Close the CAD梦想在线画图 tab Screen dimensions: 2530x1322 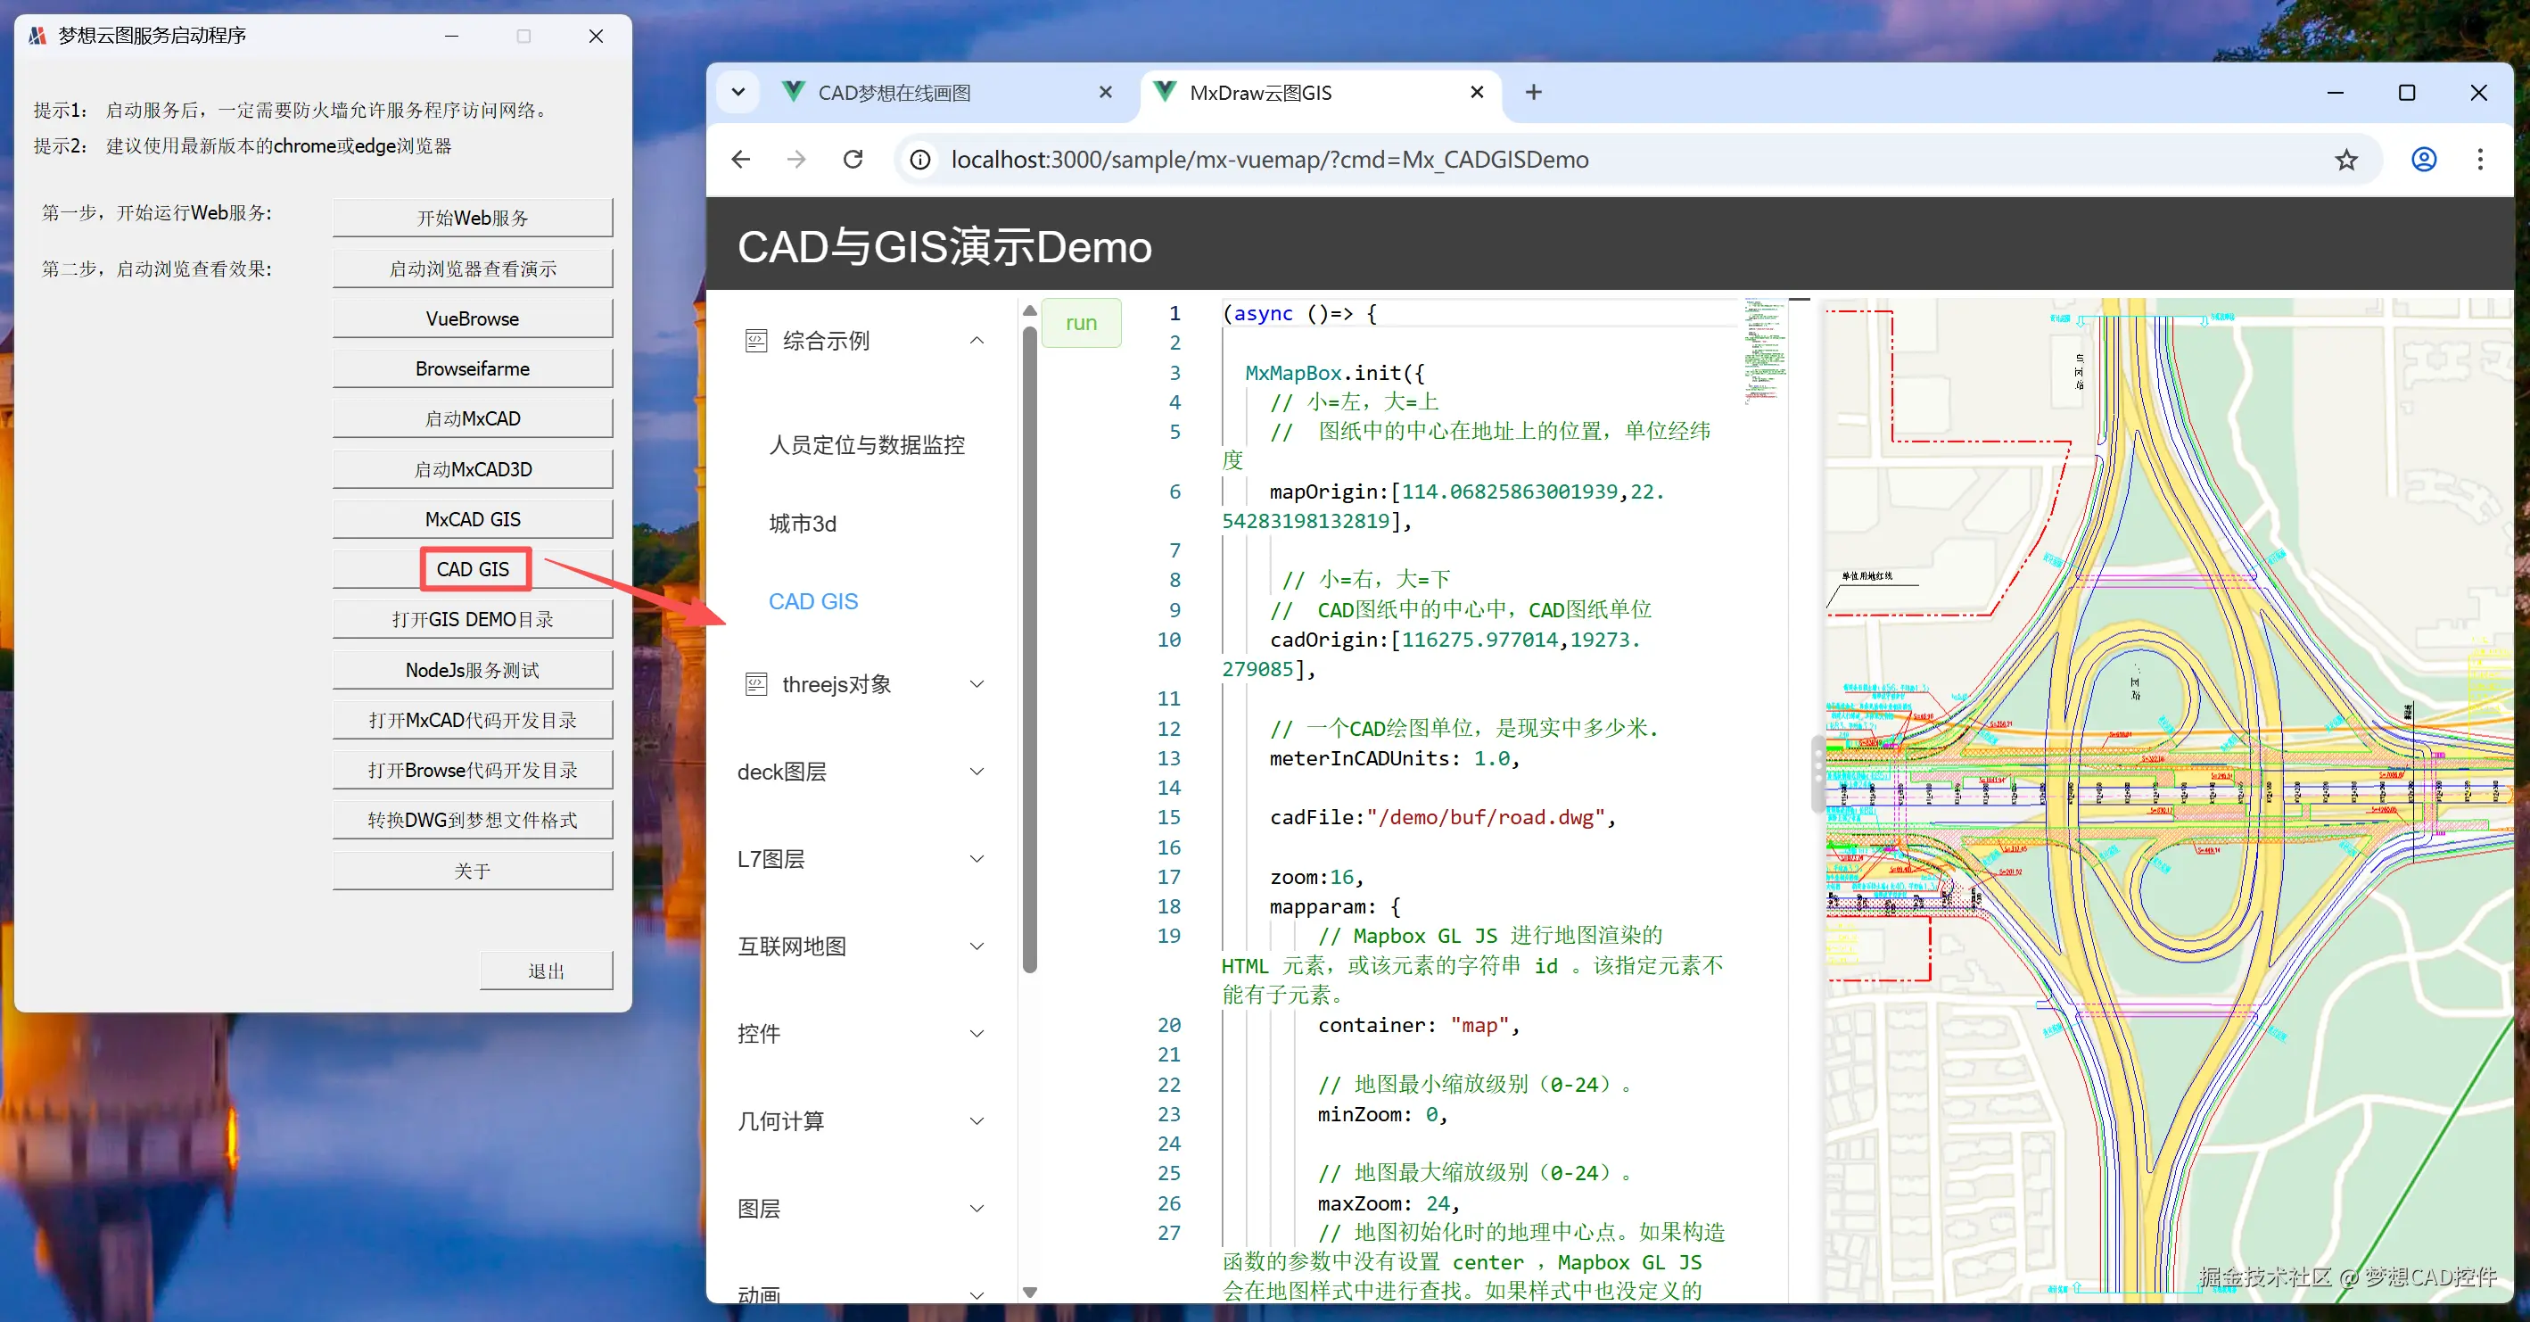pos(1105,92)
